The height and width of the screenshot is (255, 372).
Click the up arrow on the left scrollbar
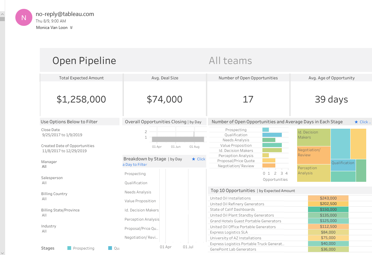click(x=2, y=14)
